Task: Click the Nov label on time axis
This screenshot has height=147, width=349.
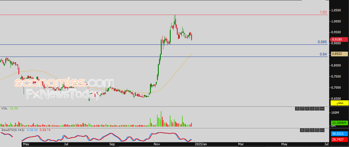Action: (156, 144)
